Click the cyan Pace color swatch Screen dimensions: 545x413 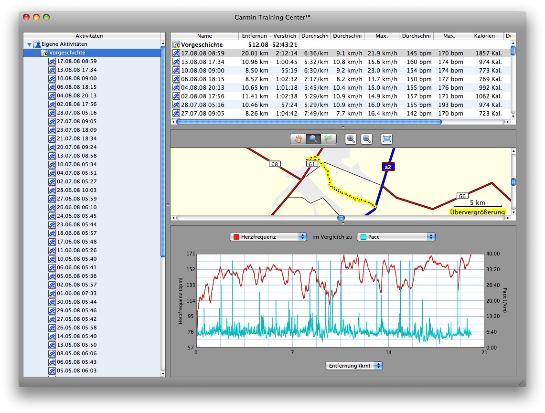point(363,237)
